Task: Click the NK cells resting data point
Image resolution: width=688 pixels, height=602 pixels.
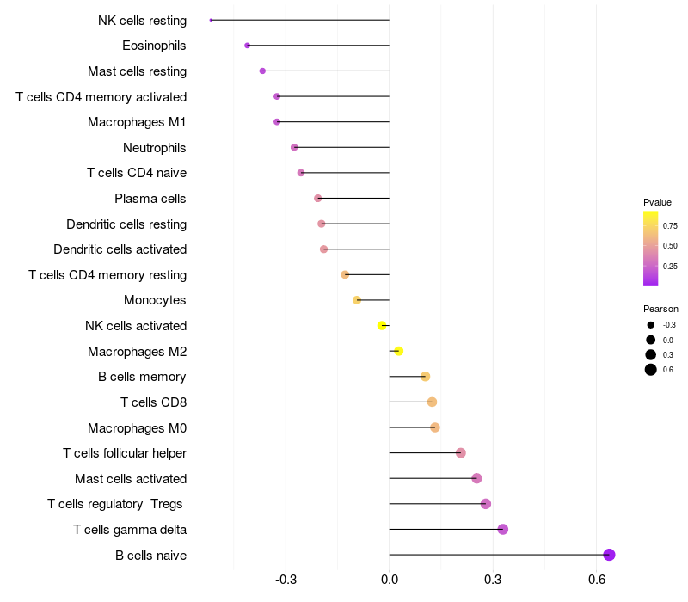Action: (x=211, y=20)
